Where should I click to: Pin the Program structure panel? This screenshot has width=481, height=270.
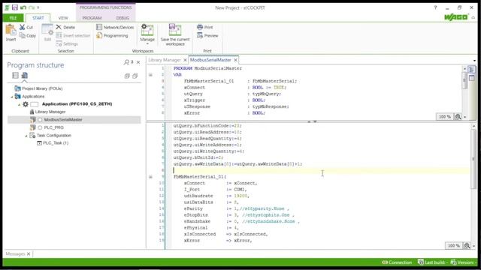coord(132,62)
